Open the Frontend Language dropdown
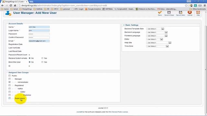 click(157, 36)
